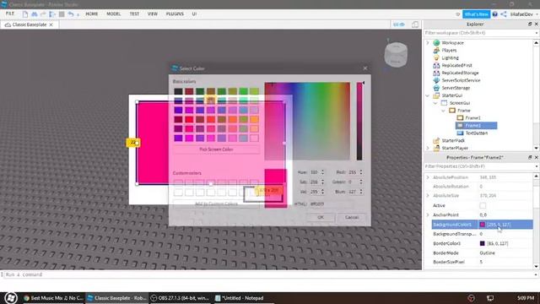The image size is (540, 304).
Task: Expand the Workspace node
Action: pos(428,43)
